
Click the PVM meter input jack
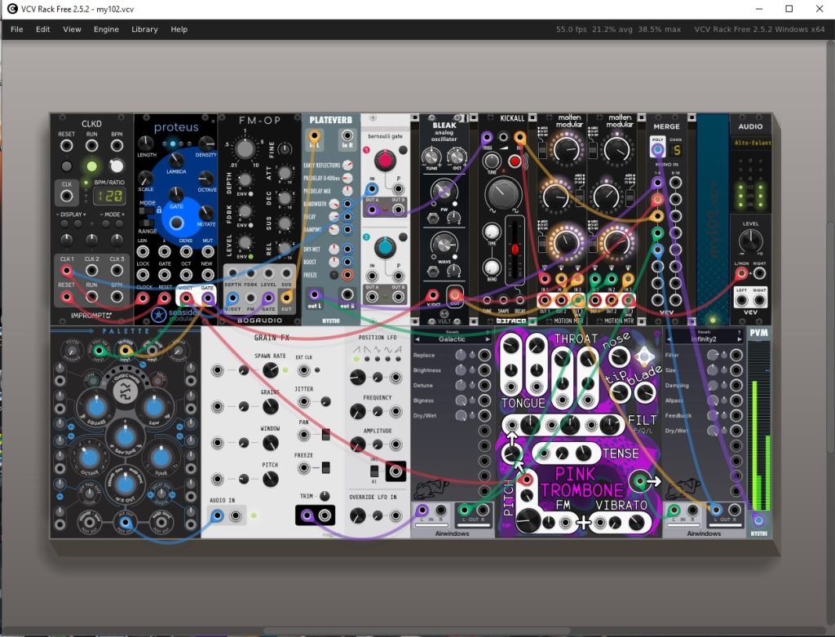[759, 520]
